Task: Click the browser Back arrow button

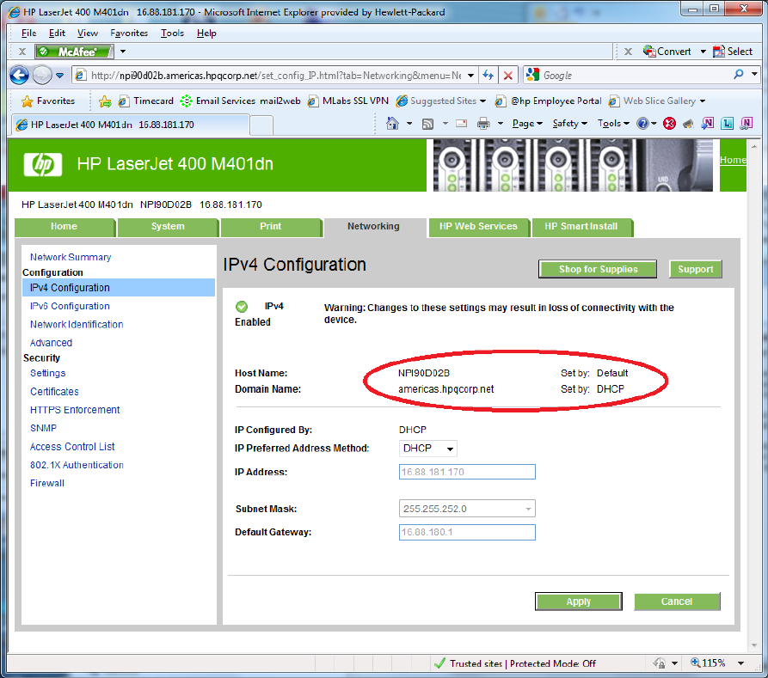Action: point(20,76)
